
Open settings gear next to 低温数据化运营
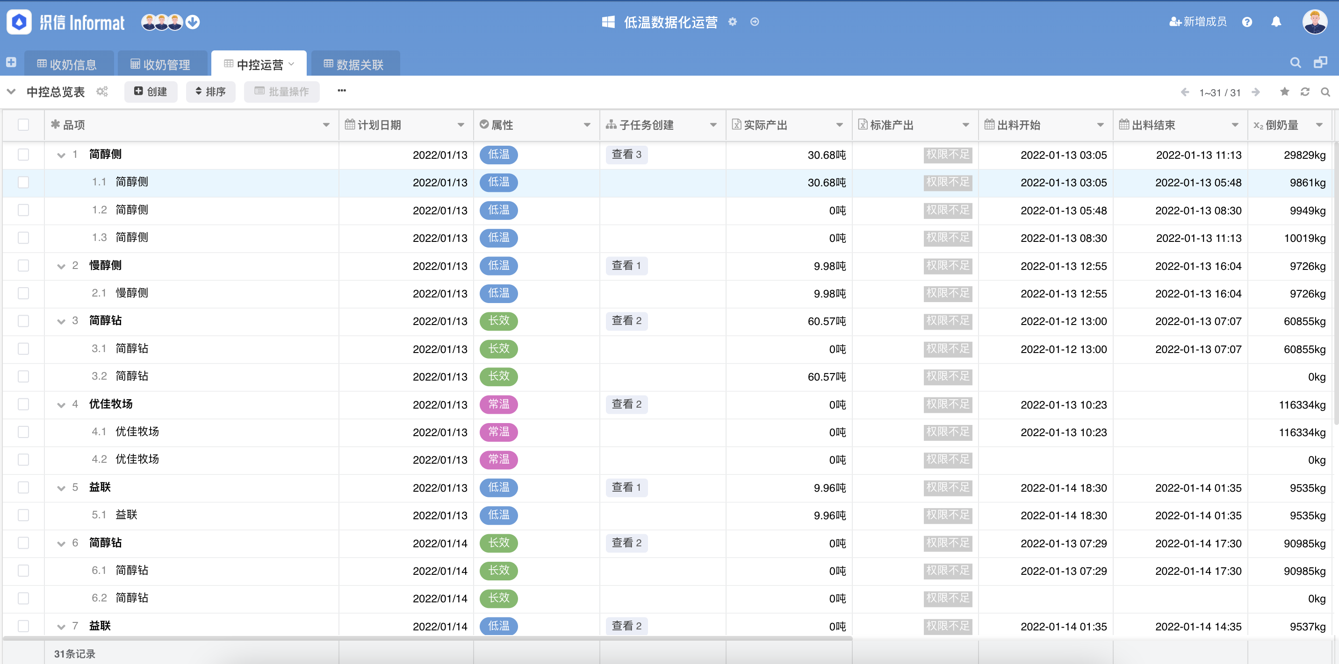coord(733,22)
